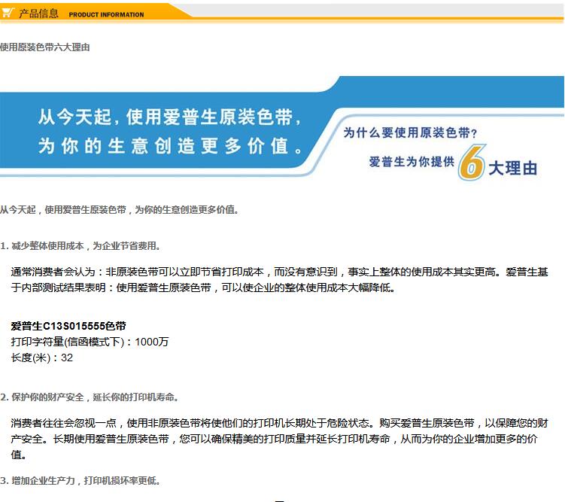Click banner question 为什么要使用原装色带?
The image size is (565, 502).
[411, 132]
